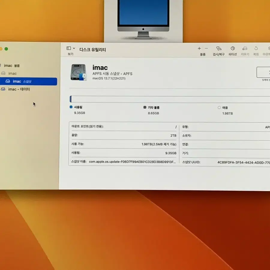Click the remove volume minus icon

pos(206,49)
